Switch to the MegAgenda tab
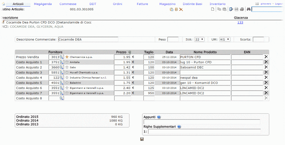This screenshot has height=145, width=285. click(x=43, y=4)
